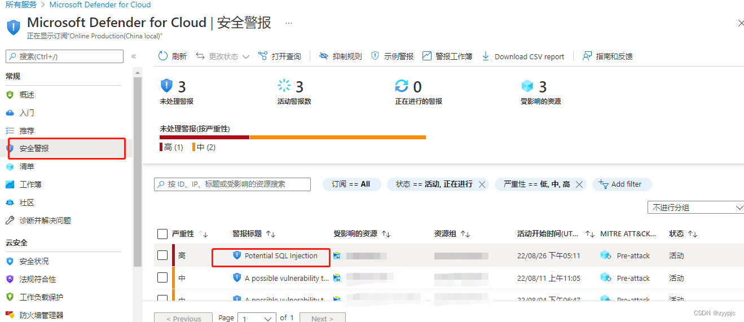Click the unprocessed alerts shield icon (未处理警报)
The height and width of the screenshot is (322, 744).
point(166,86)
